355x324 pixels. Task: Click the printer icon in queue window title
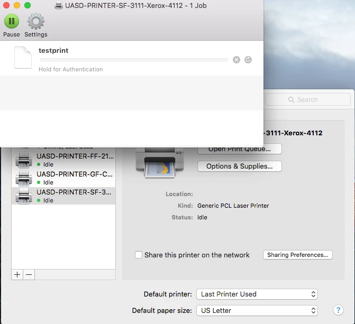pos(59,5)
